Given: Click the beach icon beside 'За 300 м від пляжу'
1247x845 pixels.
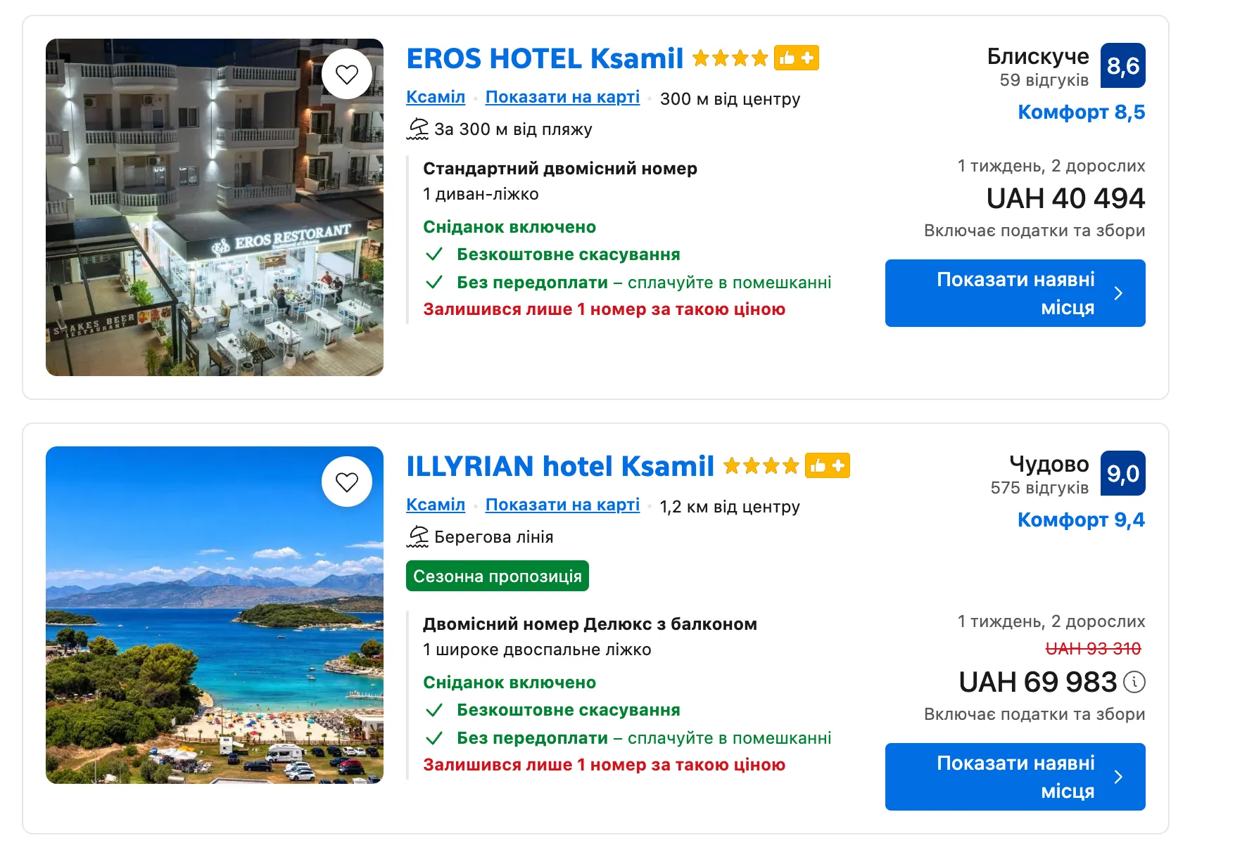Looking at the screenshot, I should 417,129.
